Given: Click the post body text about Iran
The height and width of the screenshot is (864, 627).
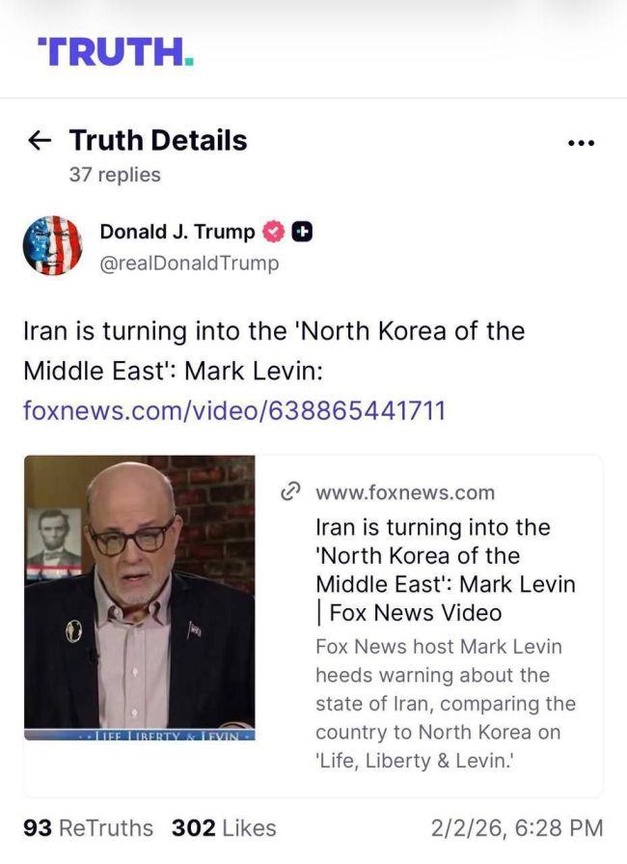Looking at the screenshot, I should tap(274, 350).
